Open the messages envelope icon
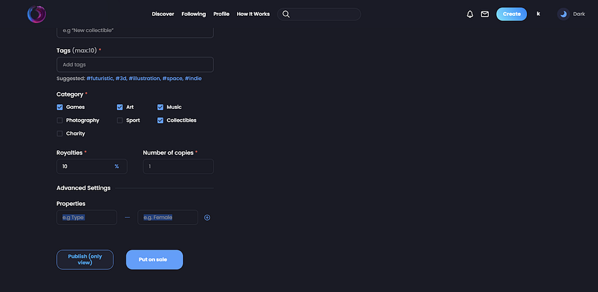Screen dimensions: 598x292 click(485, 14)
